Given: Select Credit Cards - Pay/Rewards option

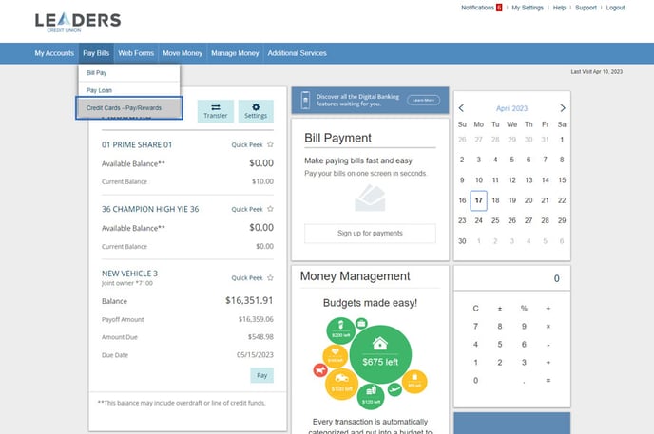Looking at the screenshot, I should pyautogui.click(x=129, y=108).
